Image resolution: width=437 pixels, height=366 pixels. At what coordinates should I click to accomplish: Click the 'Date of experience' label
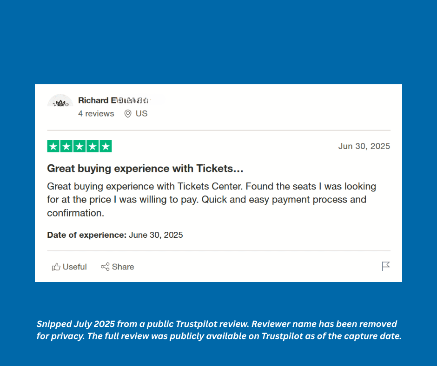point(86,235)
